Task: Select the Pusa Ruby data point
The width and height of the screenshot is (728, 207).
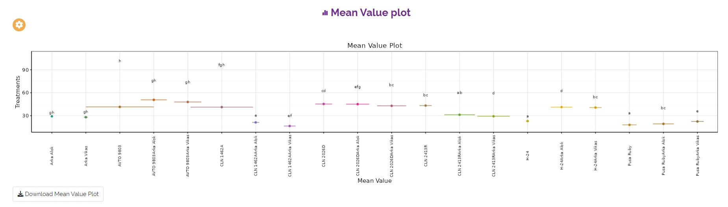Action: coord(630,125)
